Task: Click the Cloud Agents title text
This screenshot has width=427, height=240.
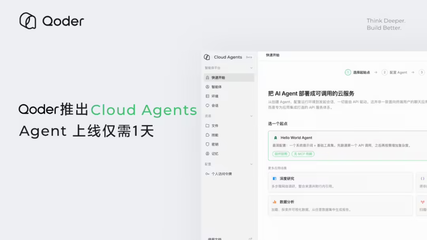Action: [228, 57]
